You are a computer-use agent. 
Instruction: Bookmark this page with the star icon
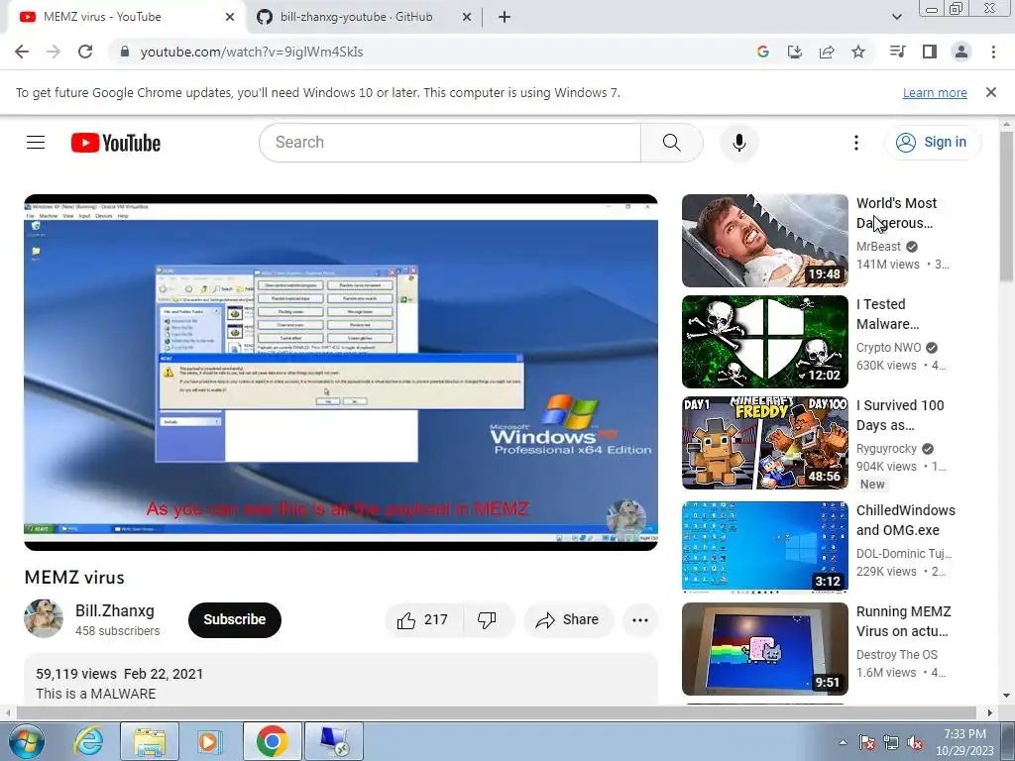click(x=858, y=52)
